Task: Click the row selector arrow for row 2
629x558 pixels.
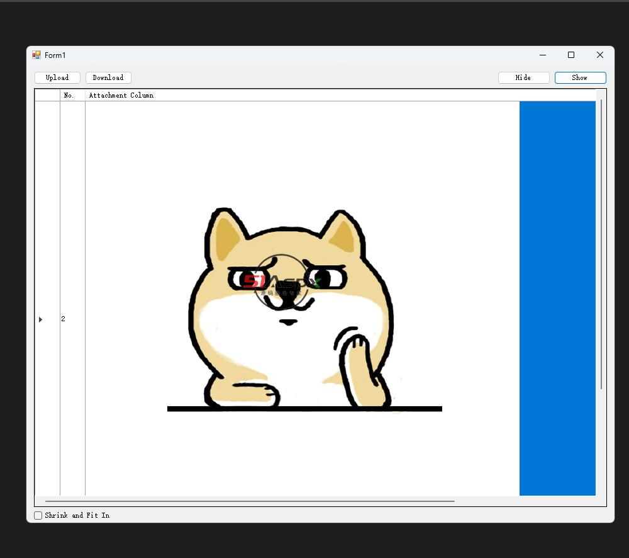Action: point(40,319)
